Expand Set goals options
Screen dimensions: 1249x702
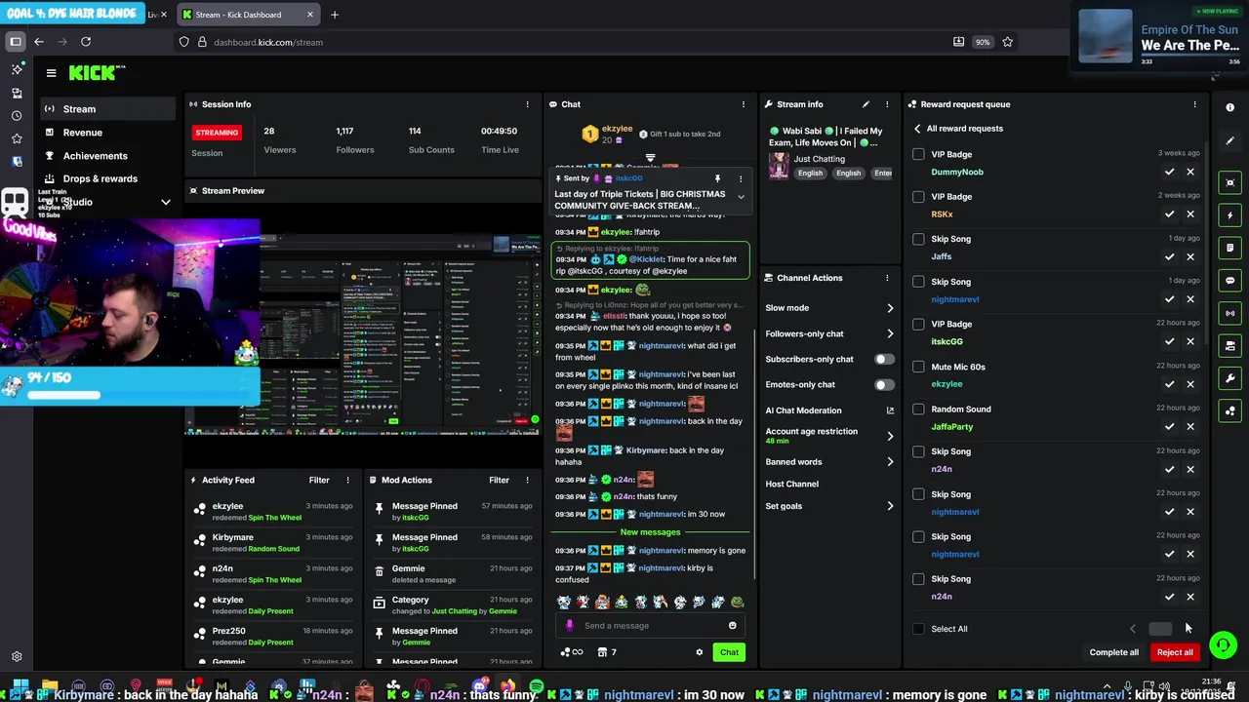890,506
